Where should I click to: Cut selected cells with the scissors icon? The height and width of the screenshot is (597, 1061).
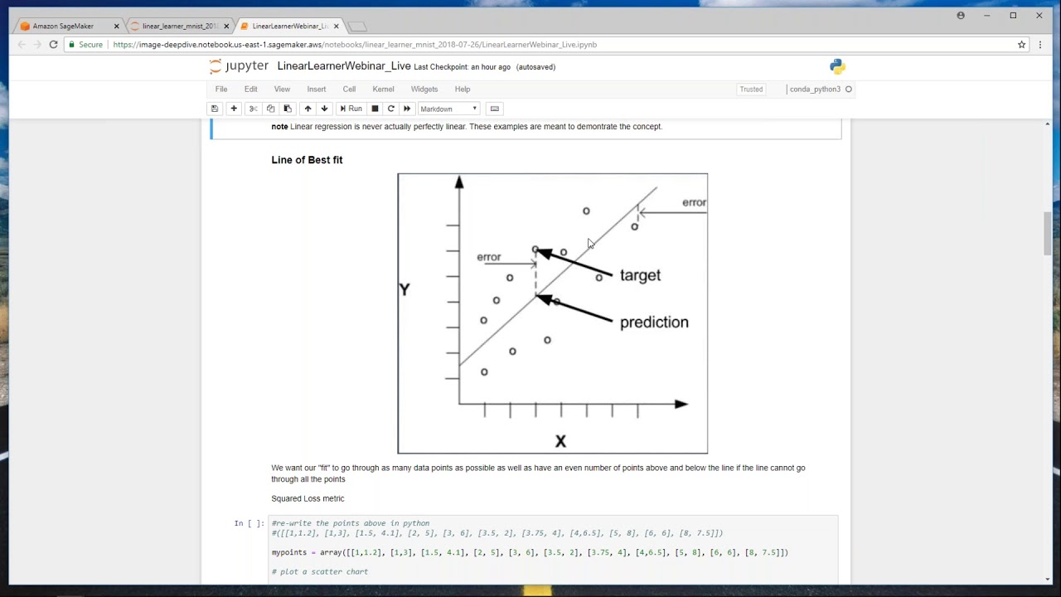pyautogui.click(x=254, y=109)
